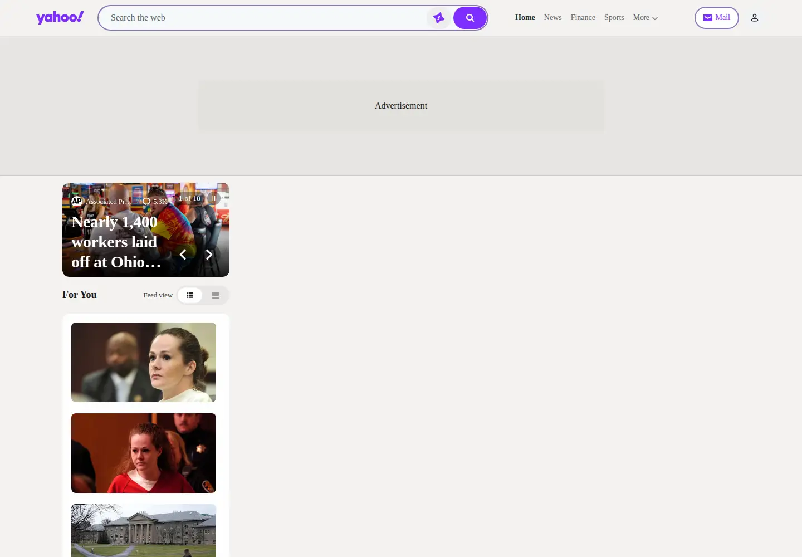This screenshot has height=557, width=802.
Task: Open the Sports section
Action: coord(614,18)
